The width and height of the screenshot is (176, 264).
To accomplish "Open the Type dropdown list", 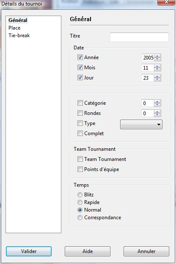I will 141,125.
